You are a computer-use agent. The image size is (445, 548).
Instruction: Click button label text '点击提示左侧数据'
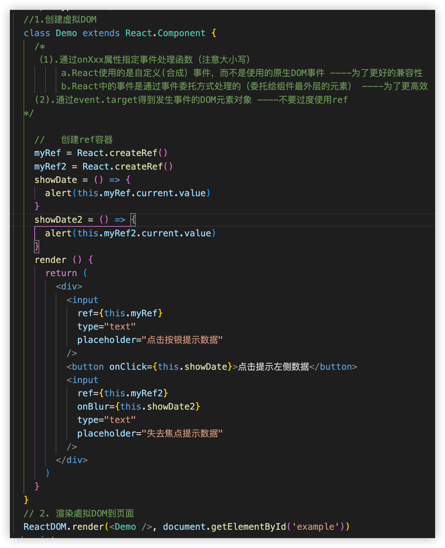coord(273,367)
